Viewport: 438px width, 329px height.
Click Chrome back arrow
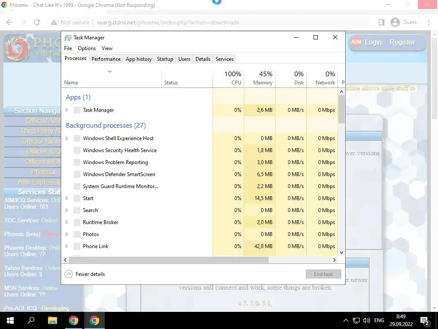click(x=9, y=22)
